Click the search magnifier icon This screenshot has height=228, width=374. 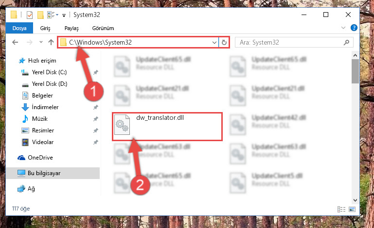(346, 42)
